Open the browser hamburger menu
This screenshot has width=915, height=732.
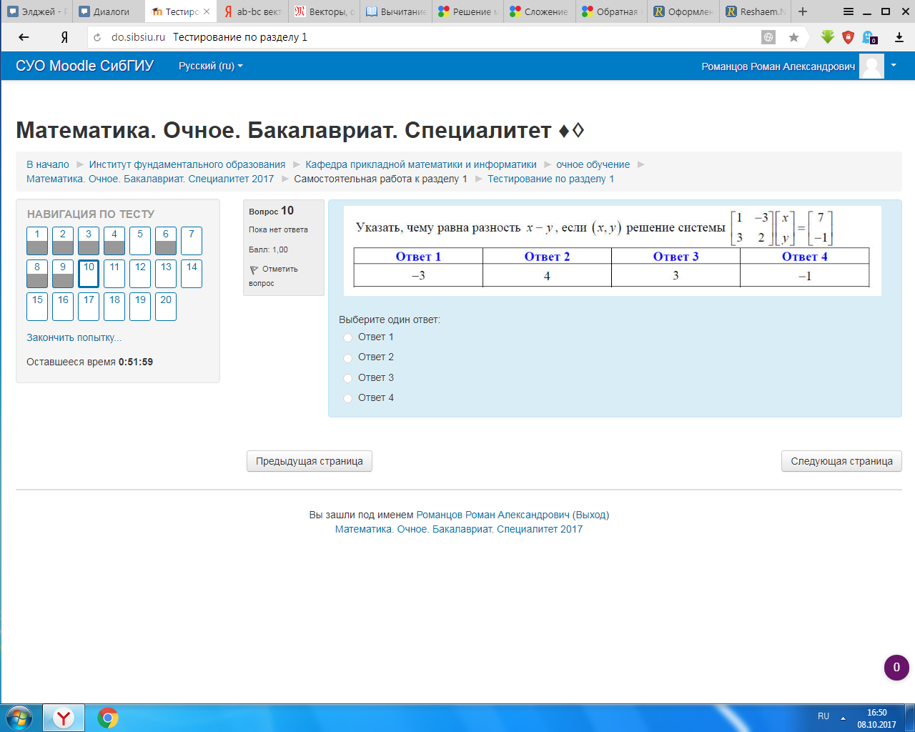pyautogui.click(x=849, y=11)
